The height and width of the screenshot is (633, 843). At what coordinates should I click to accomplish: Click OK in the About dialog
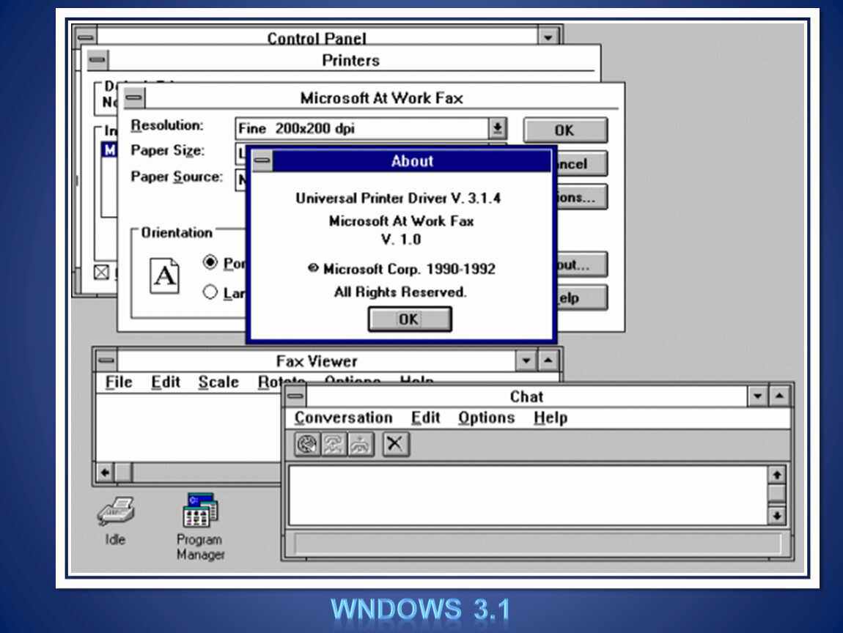410,319
